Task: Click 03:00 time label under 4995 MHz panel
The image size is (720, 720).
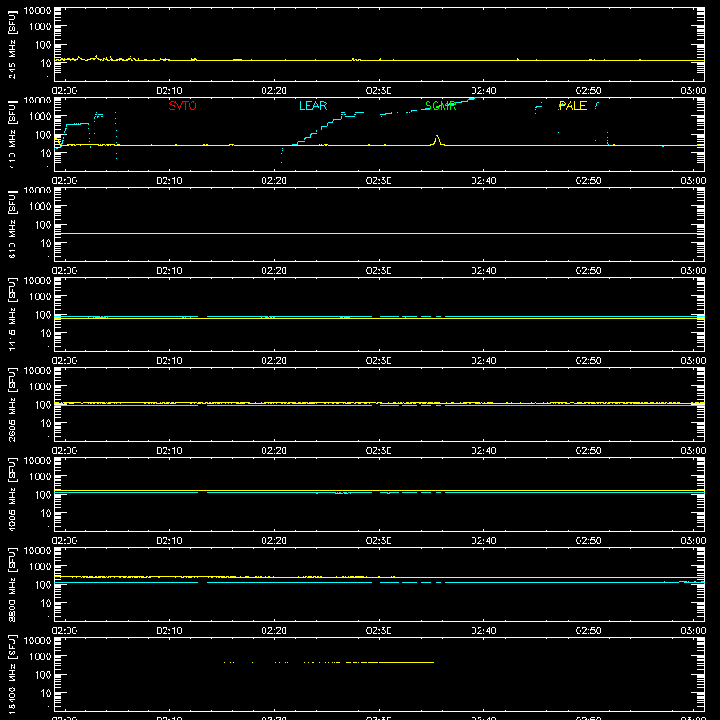Action: point(693,541)
